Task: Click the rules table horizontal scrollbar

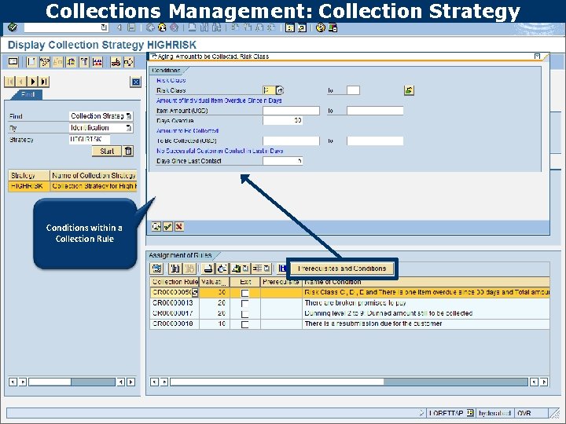Action: pos(349,382)
